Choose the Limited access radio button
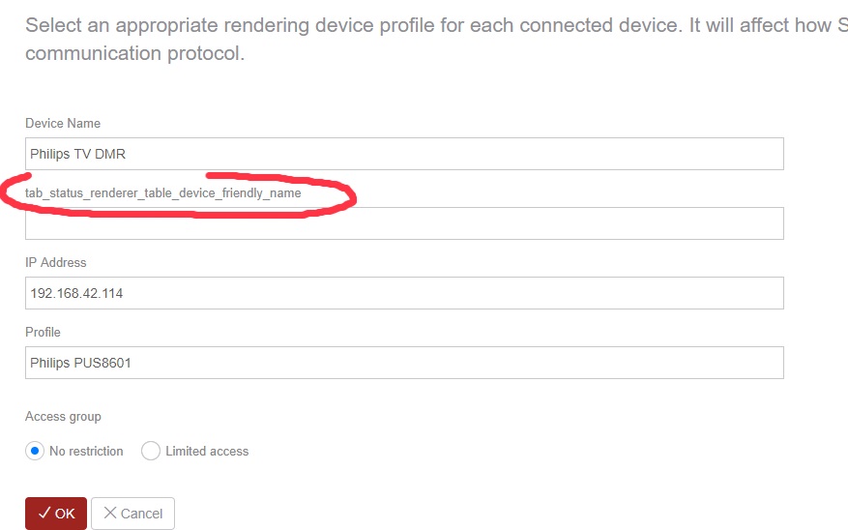This screenshot has height=530, width=848. (x=151, y=451)
